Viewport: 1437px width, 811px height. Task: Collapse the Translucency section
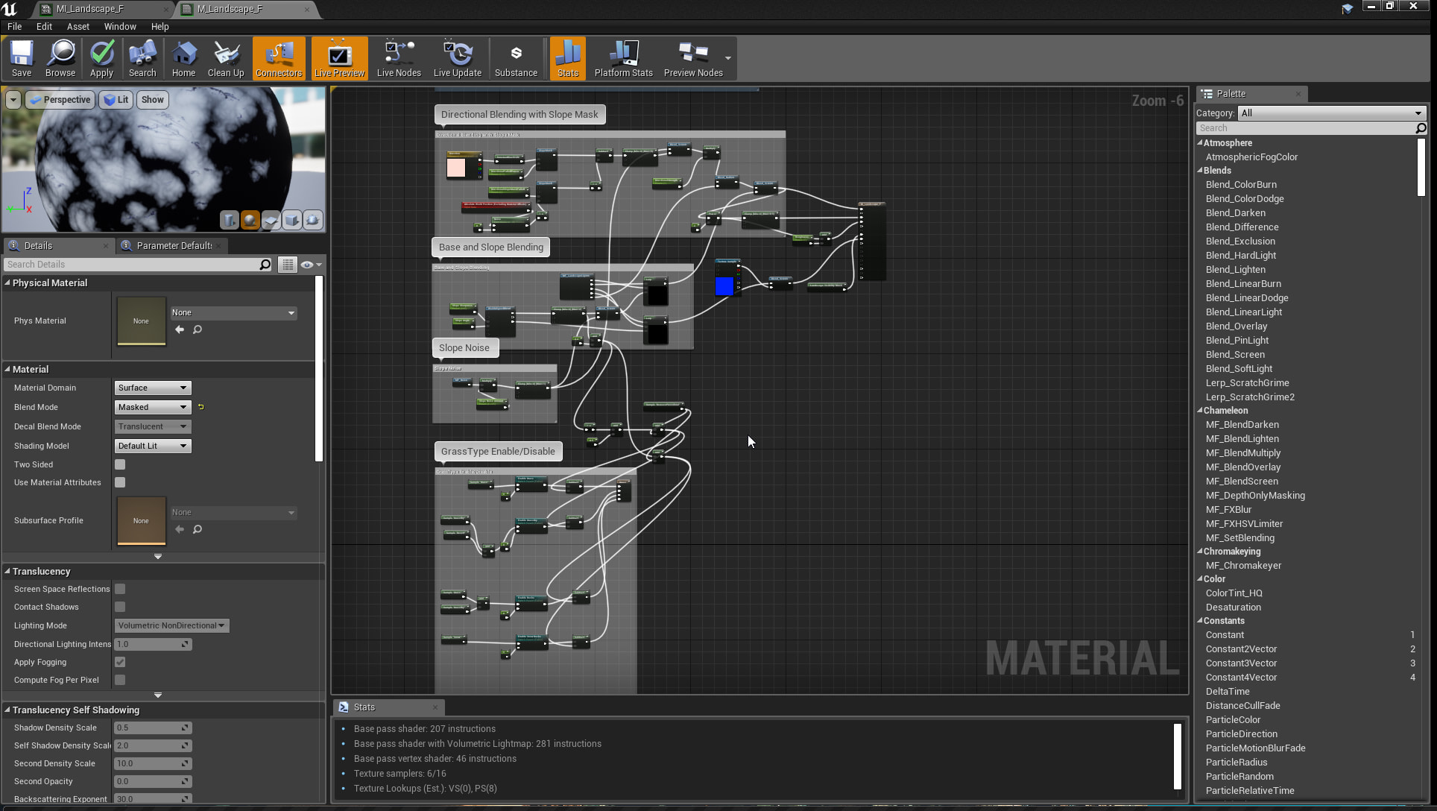(x=7, y=572)
